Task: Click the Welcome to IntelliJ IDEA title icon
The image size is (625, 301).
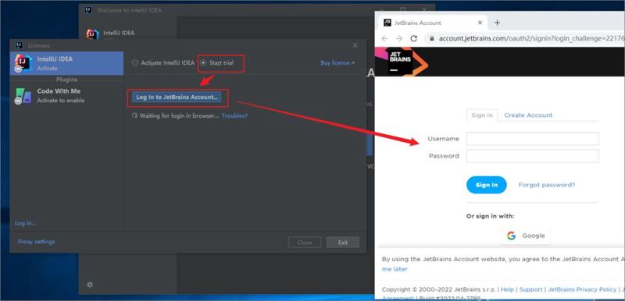Action: 88,10
